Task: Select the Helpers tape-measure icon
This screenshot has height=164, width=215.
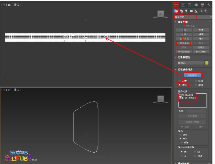Action: (196, 11)
